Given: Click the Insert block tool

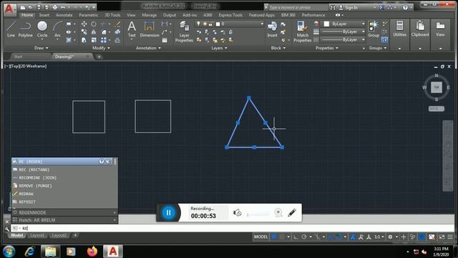Looking at the screenshot, I should point(272,29).
